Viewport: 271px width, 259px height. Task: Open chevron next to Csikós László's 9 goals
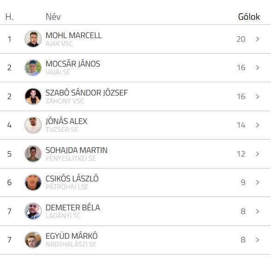(x=258, y=182)
